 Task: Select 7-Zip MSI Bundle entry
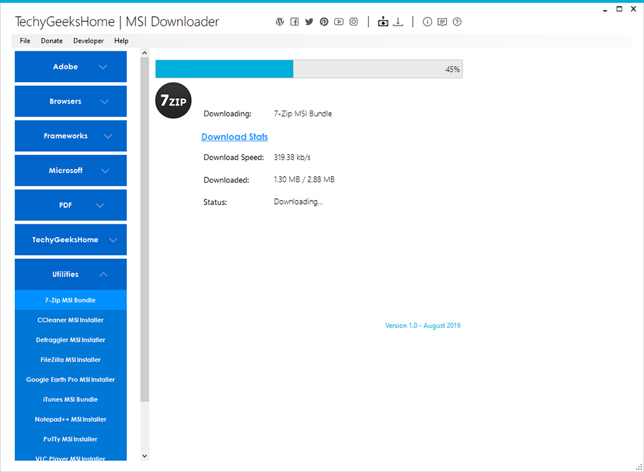pos(71,300)
